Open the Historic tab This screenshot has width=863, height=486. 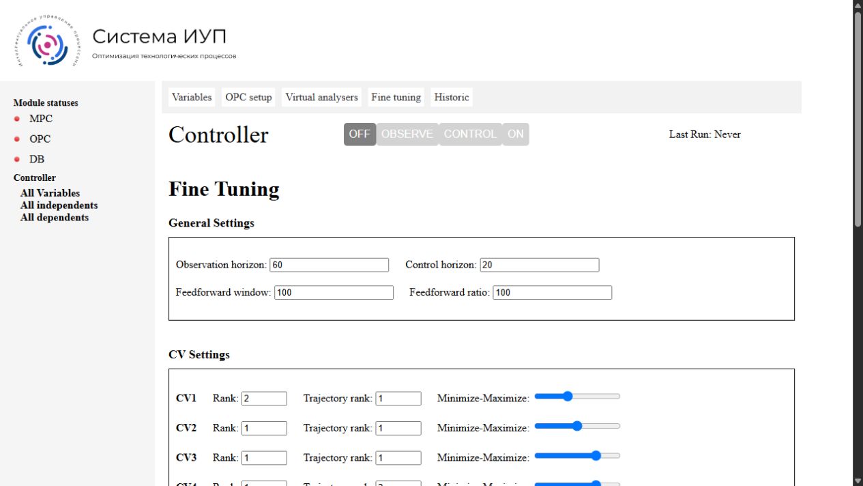452,98
